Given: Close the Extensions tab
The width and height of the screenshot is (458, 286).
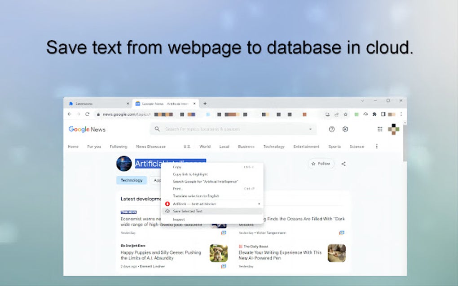Looking at the screenshot, I should tap(128, 104).
